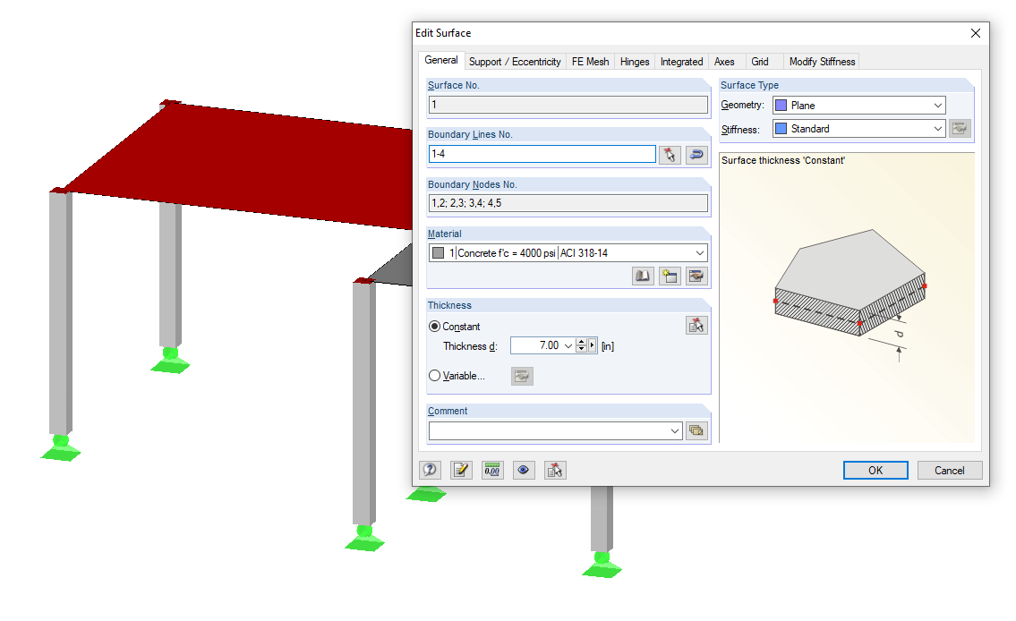Select the Constant thickness radio button

coord(435,326)
